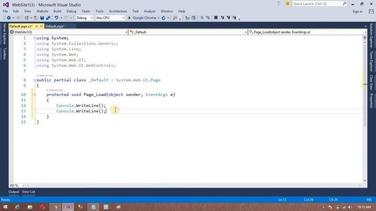Viewport: 376px width, 211px height.
Task: Click the Refresh browser icon
Action: [163, 18]
